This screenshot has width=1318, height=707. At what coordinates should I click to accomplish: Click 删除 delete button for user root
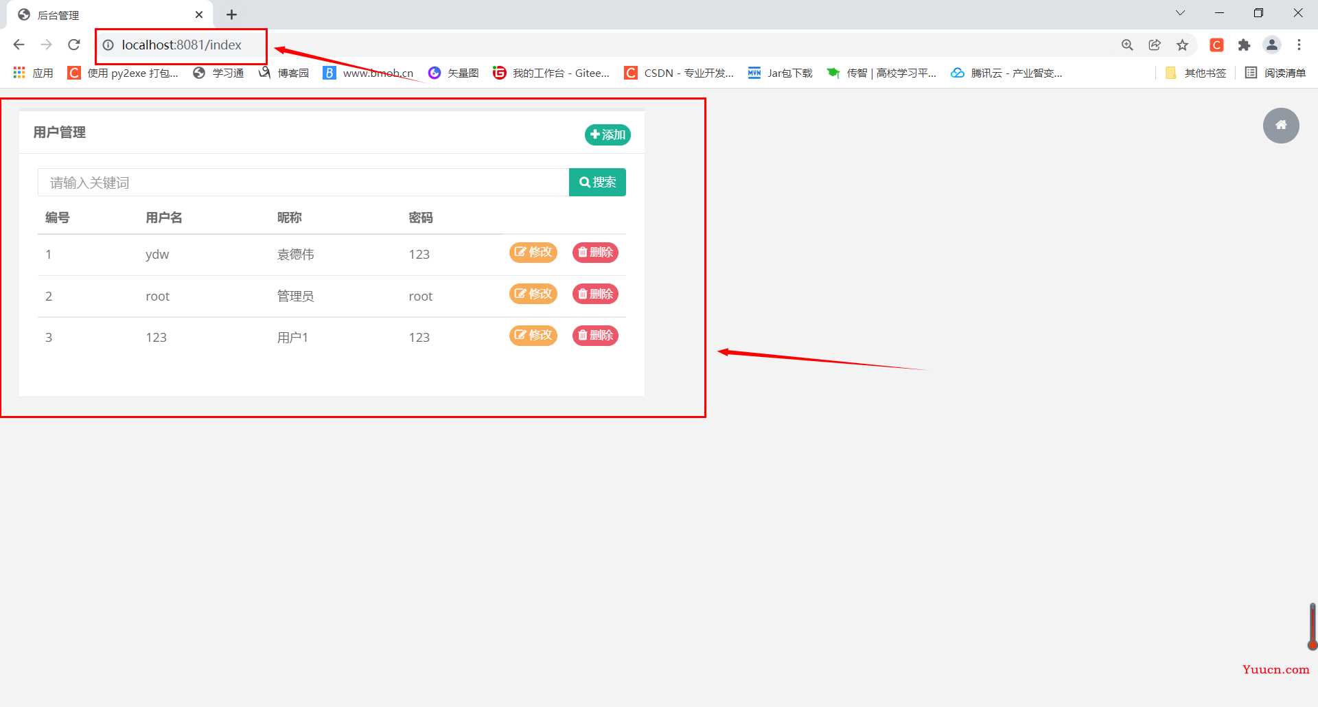(595, 294)
